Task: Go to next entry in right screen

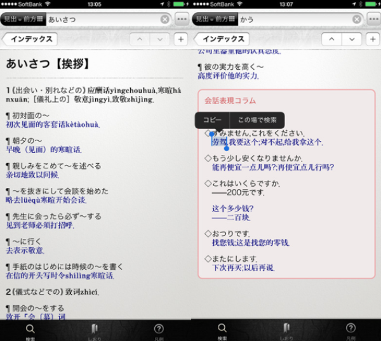Action: (352, 39)
